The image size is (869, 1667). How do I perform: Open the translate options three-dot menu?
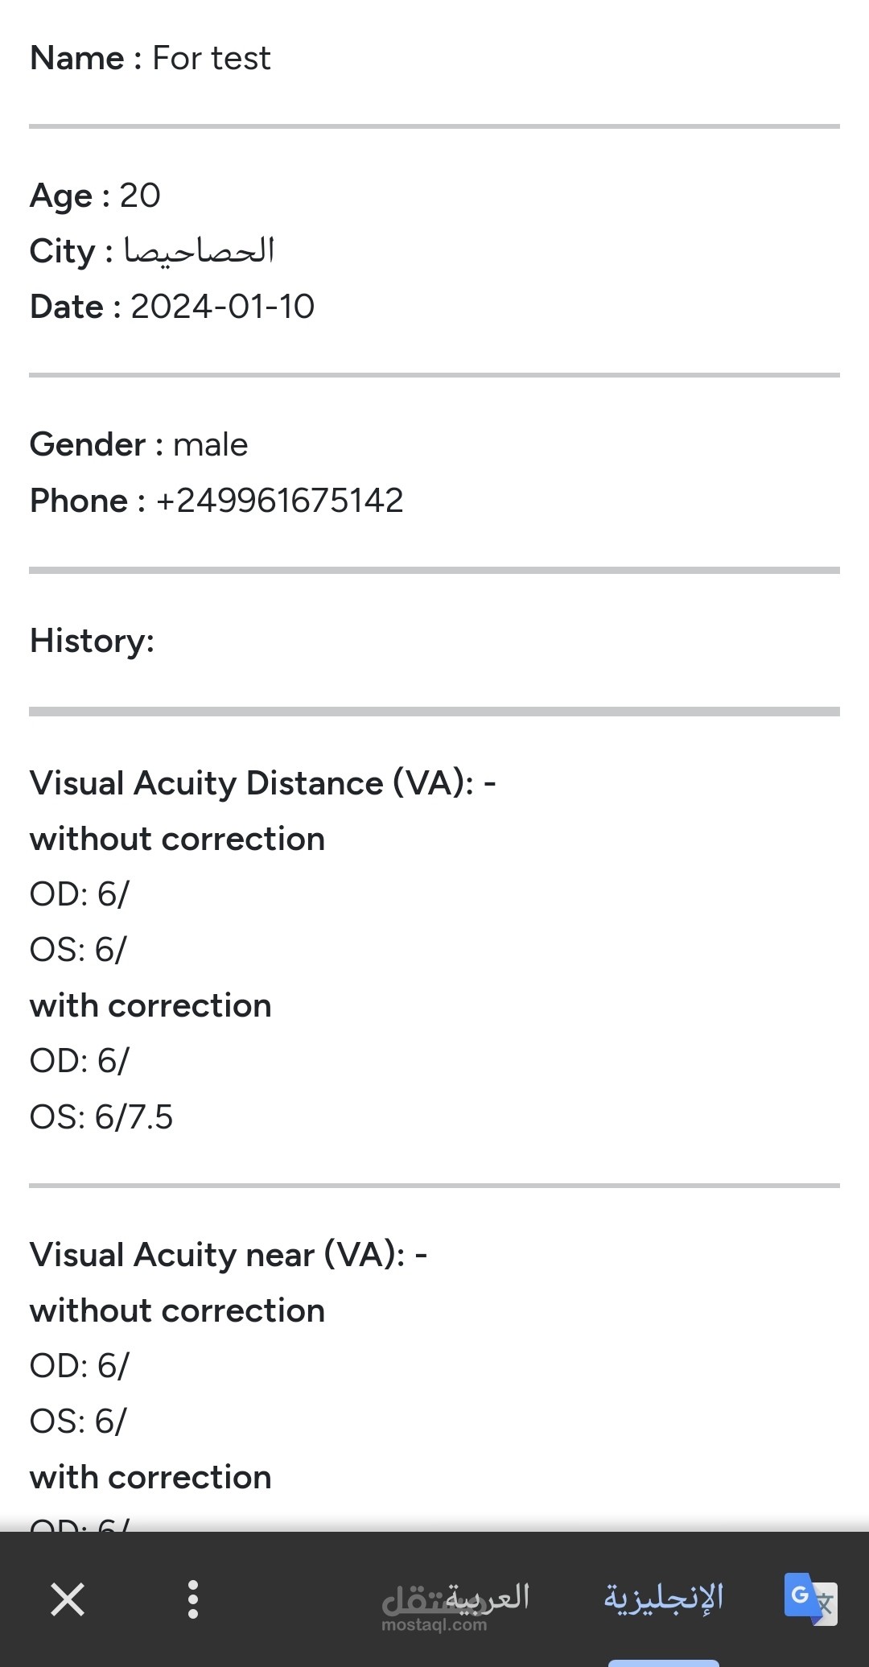click(192, 1599)
